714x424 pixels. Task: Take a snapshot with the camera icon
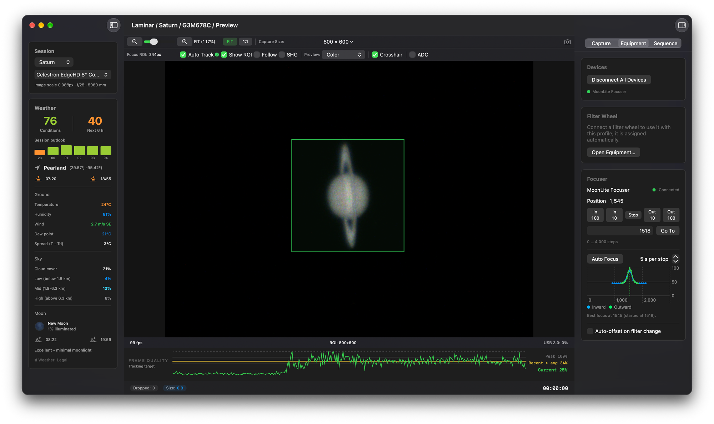pyautogui.click(x=567, y=42)
